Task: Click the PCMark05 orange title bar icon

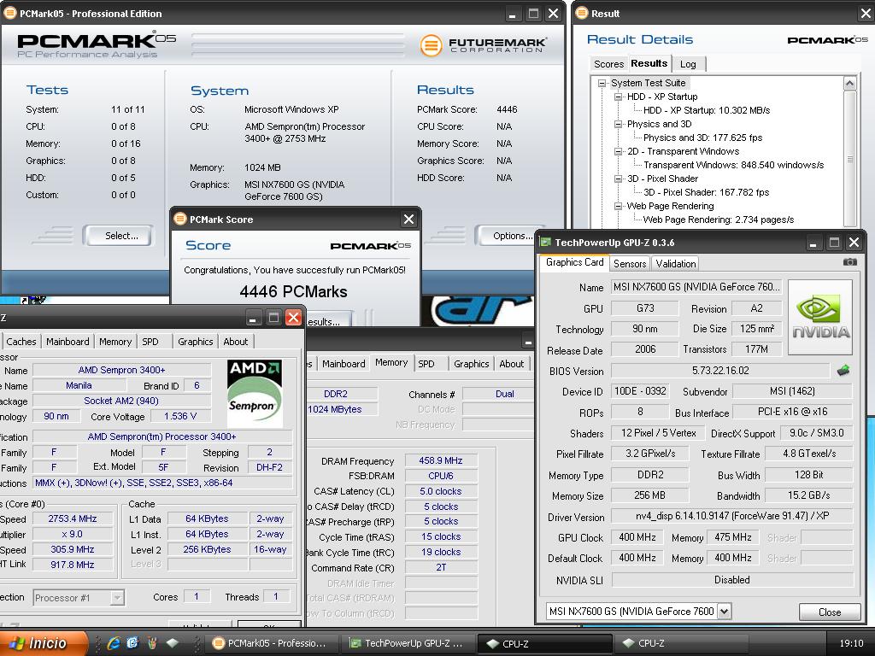Action: point(9,13)
